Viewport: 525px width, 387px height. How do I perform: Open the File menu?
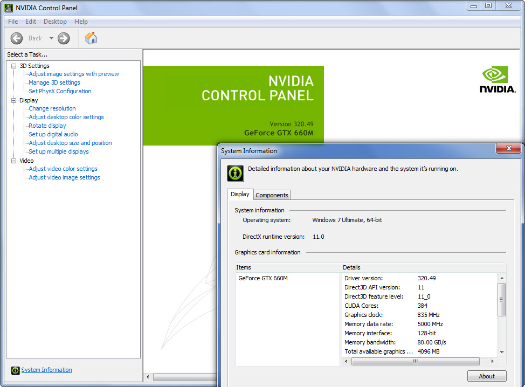coord(13,22)
